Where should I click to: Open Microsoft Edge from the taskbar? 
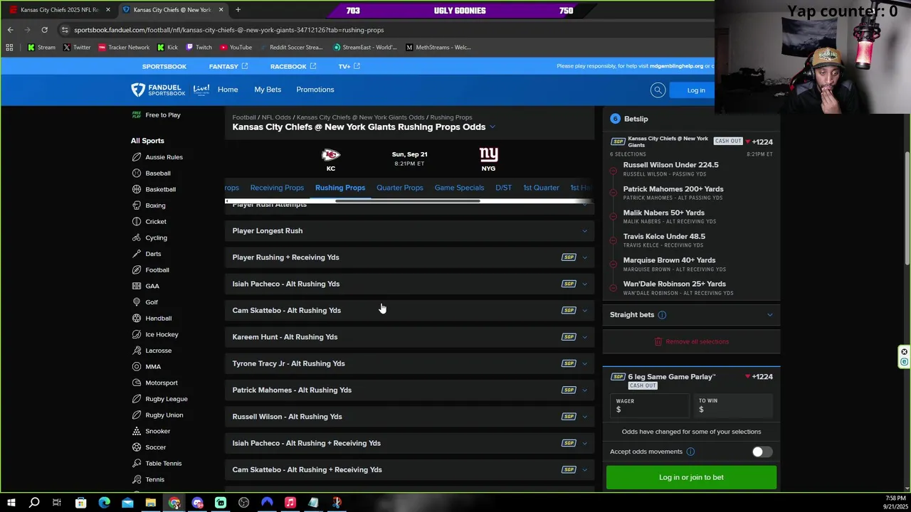[104, 503]
